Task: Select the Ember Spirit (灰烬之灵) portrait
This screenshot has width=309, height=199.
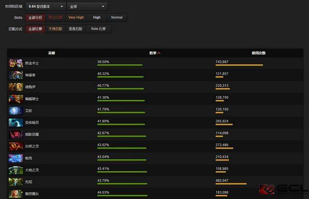Action: pyautogui.click(x=16, y=146)
